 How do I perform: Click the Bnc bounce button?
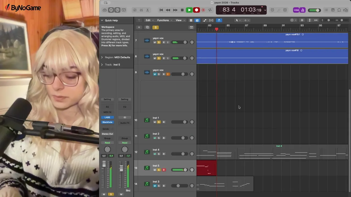pyautogui.click(x=128, y=190)
